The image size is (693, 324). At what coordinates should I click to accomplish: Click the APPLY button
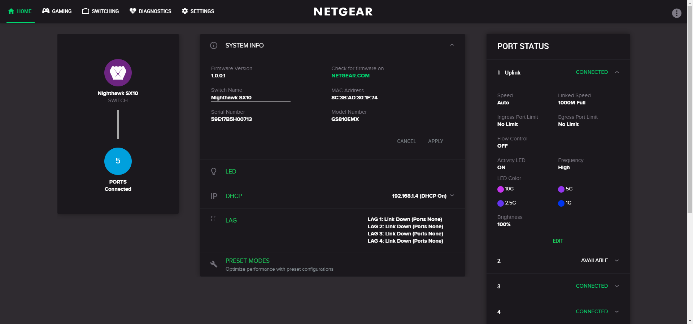(x=436, y=141)
